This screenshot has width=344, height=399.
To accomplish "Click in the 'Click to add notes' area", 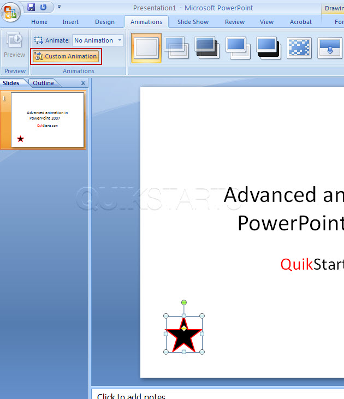I will [218, 394].
